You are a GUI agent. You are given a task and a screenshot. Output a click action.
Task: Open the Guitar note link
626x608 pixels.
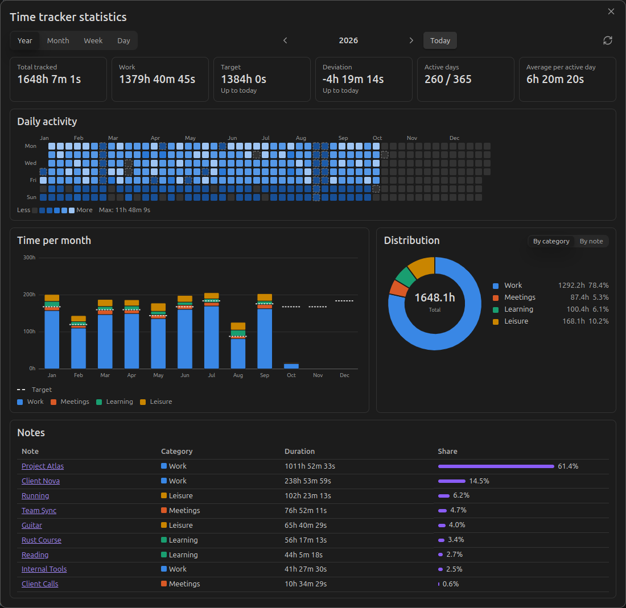(x=31, y=525)
